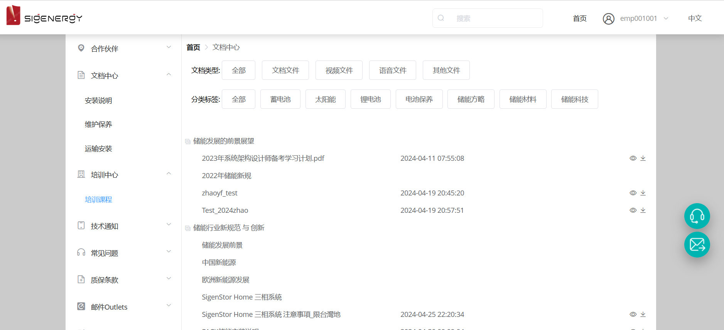The height and width of the screenshot is (330, 724).
Task: Click the 储能行业新规范 与 创新 heading
Action: pos(229,228)
